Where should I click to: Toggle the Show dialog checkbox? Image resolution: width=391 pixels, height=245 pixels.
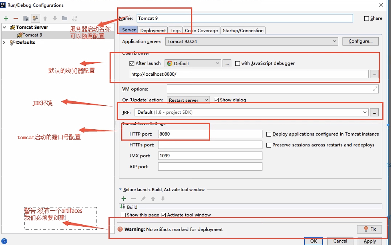coord(216,100)
